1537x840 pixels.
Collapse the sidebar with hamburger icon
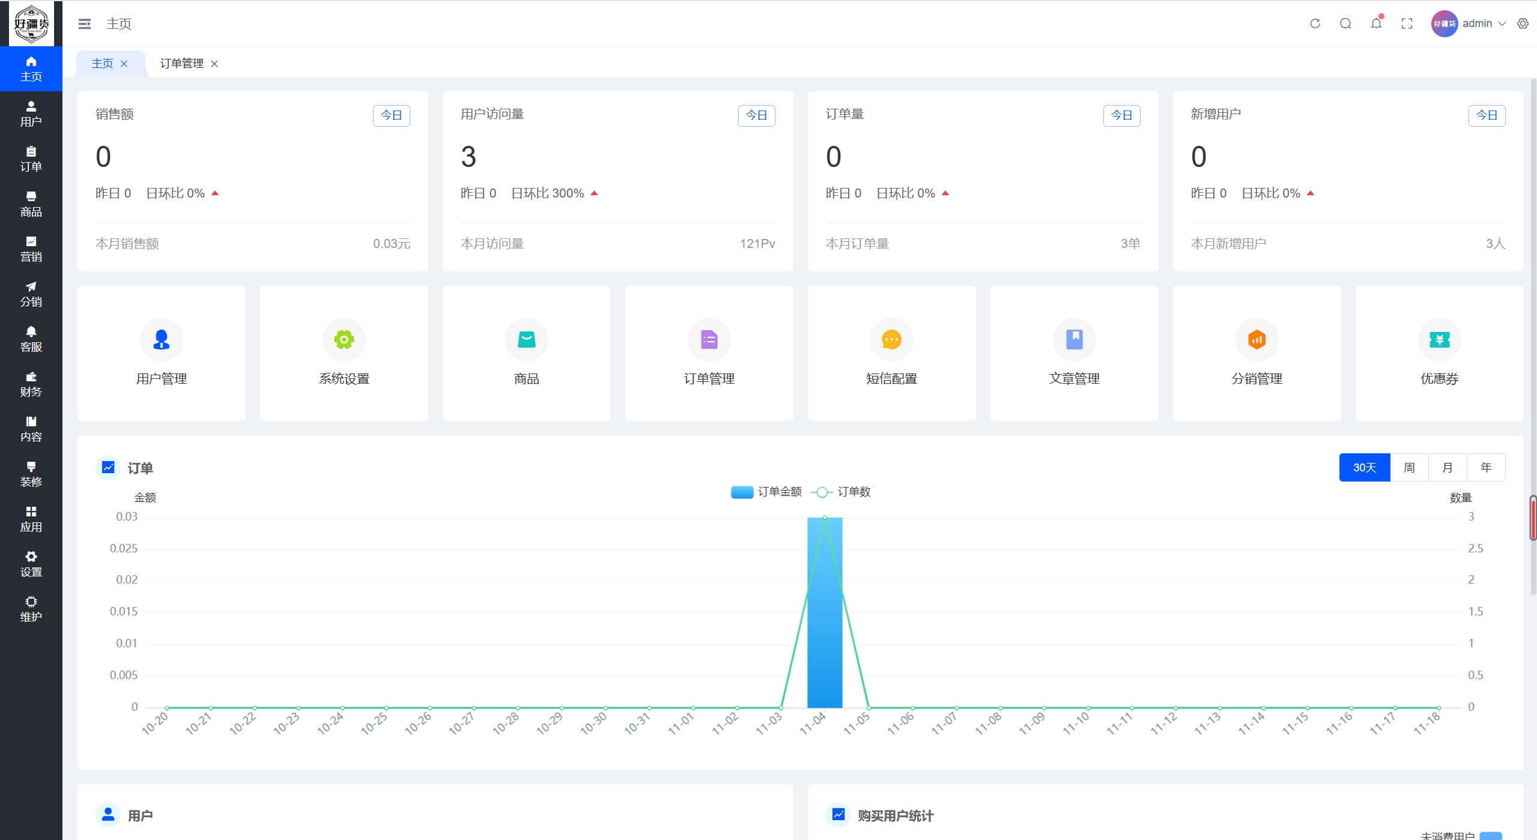[x=85, y=24]
